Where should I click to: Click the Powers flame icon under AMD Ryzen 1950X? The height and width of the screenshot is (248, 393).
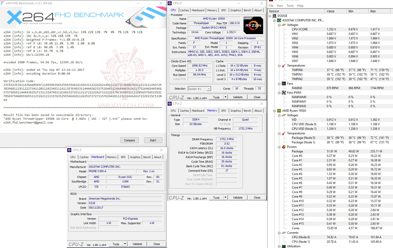click(283, 147)
